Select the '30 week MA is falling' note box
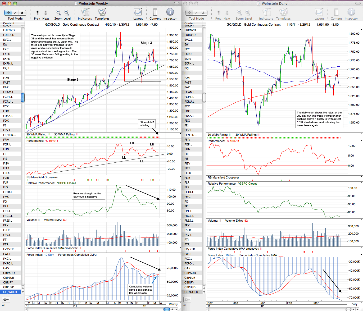 [x=147, y=124]
